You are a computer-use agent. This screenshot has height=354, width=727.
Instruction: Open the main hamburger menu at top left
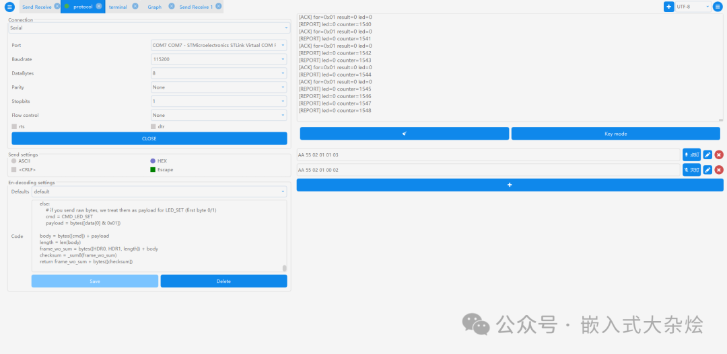coord(9,7)
